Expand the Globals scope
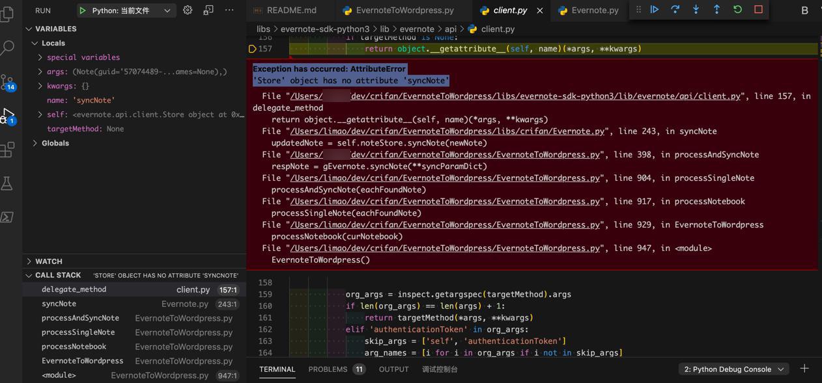822x383 pixels. 35,143
